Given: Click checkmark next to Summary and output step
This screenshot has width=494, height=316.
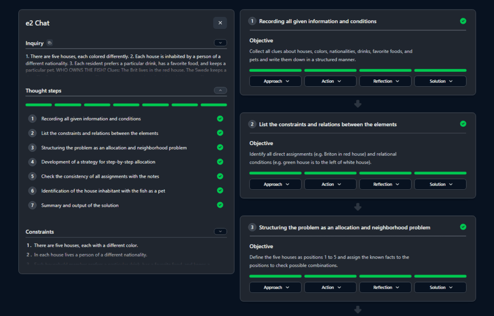Looking at the screenshot, I should tap(220, 205).
